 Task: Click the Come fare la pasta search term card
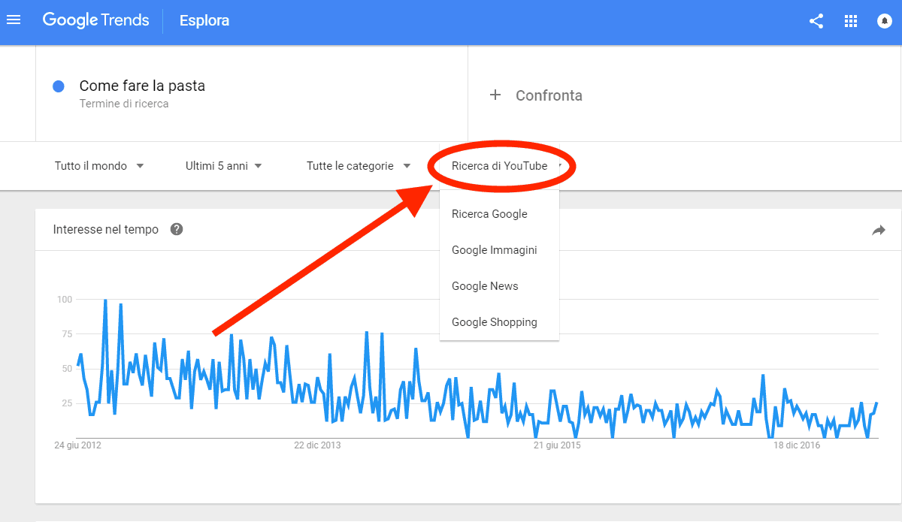pos(141,86)
